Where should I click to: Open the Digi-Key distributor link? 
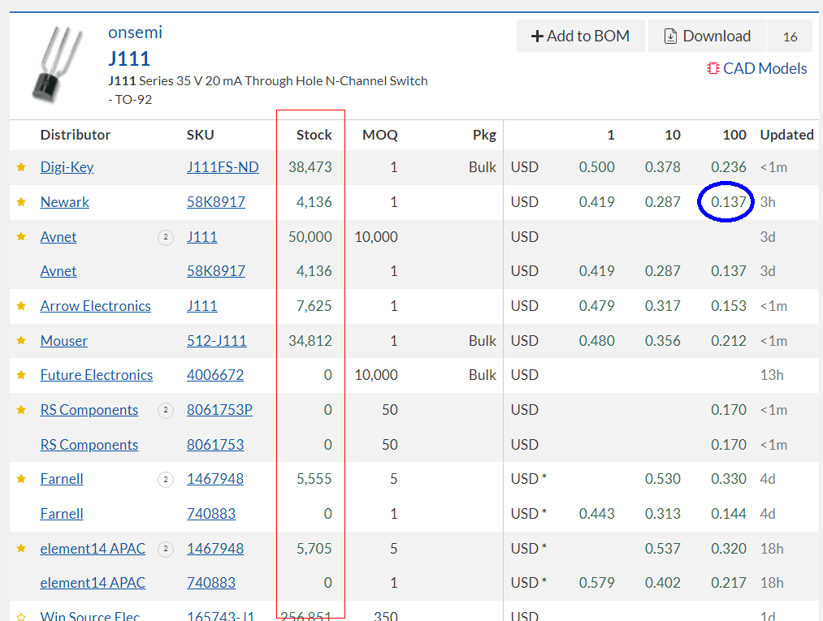click(x=67, y=167)
